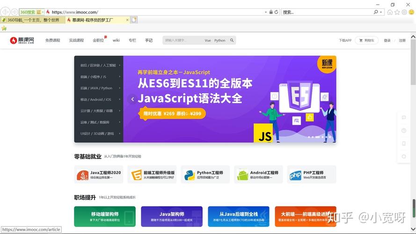Screen dimensions: 416x234
Task: Expand 前端 / 小程序 / JS category
Action: (99, 77)
